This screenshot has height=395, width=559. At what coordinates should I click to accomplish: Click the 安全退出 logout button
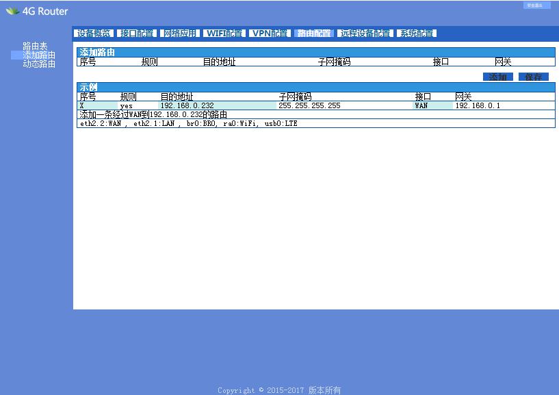click(536, 5)
